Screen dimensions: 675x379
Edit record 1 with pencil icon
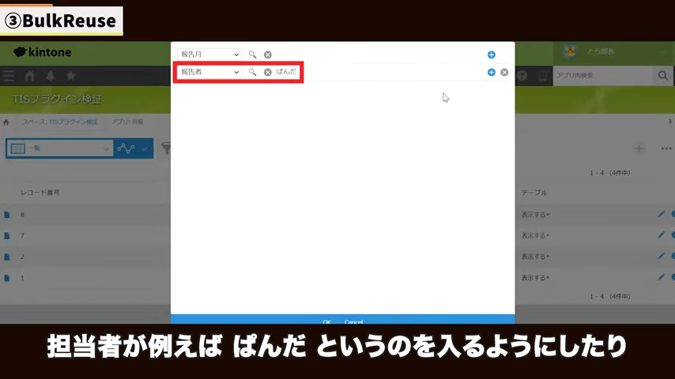point(662,277)
